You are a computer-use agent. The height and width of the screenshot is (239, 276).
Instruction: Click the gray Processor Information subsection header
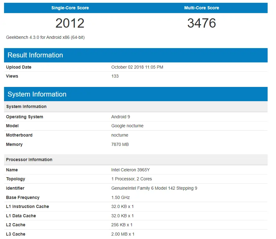[136, 160]
